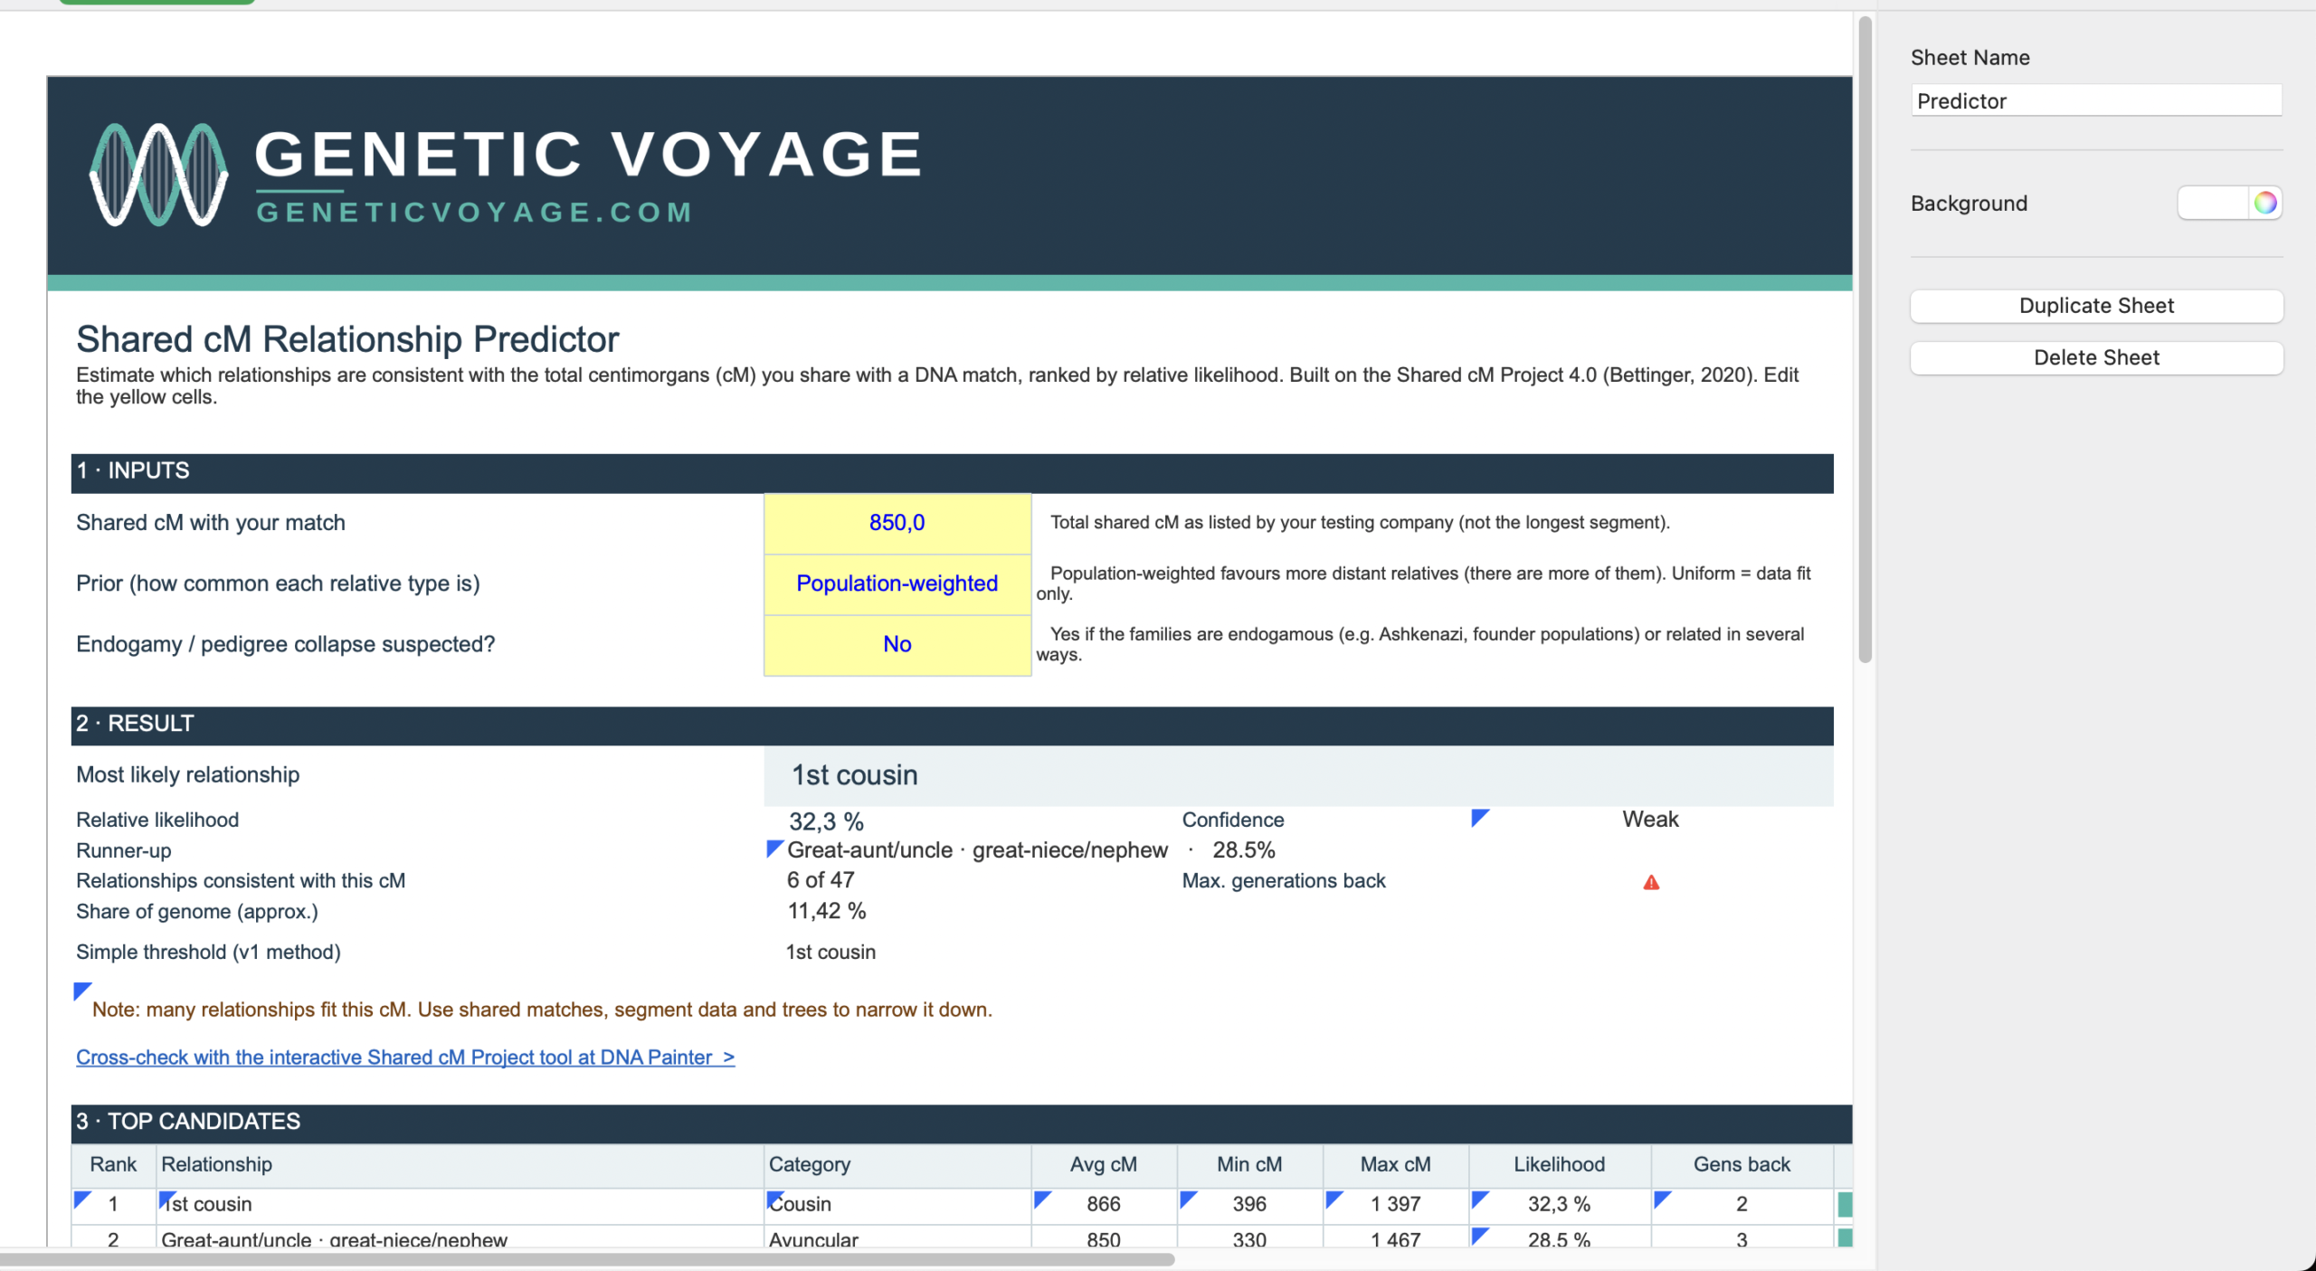
Task: Click the red warning triangle icon
Action: click(1651, 882)
